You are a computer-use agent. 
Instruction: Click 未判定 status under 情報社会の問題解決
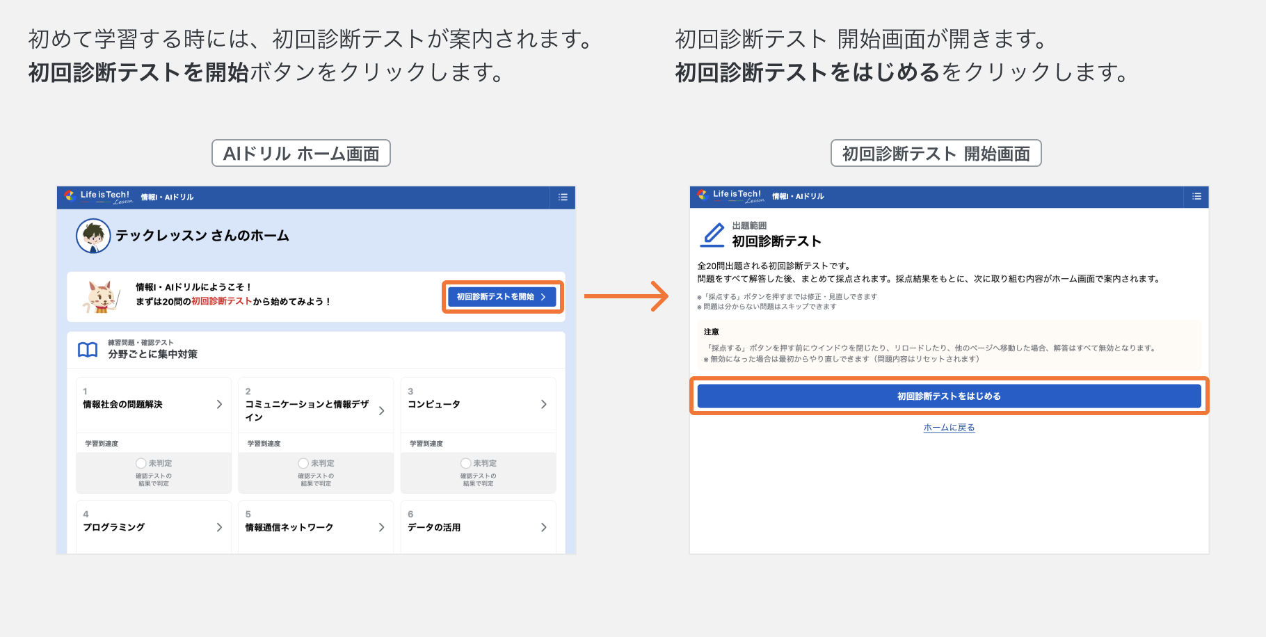(x=154, y=463)
